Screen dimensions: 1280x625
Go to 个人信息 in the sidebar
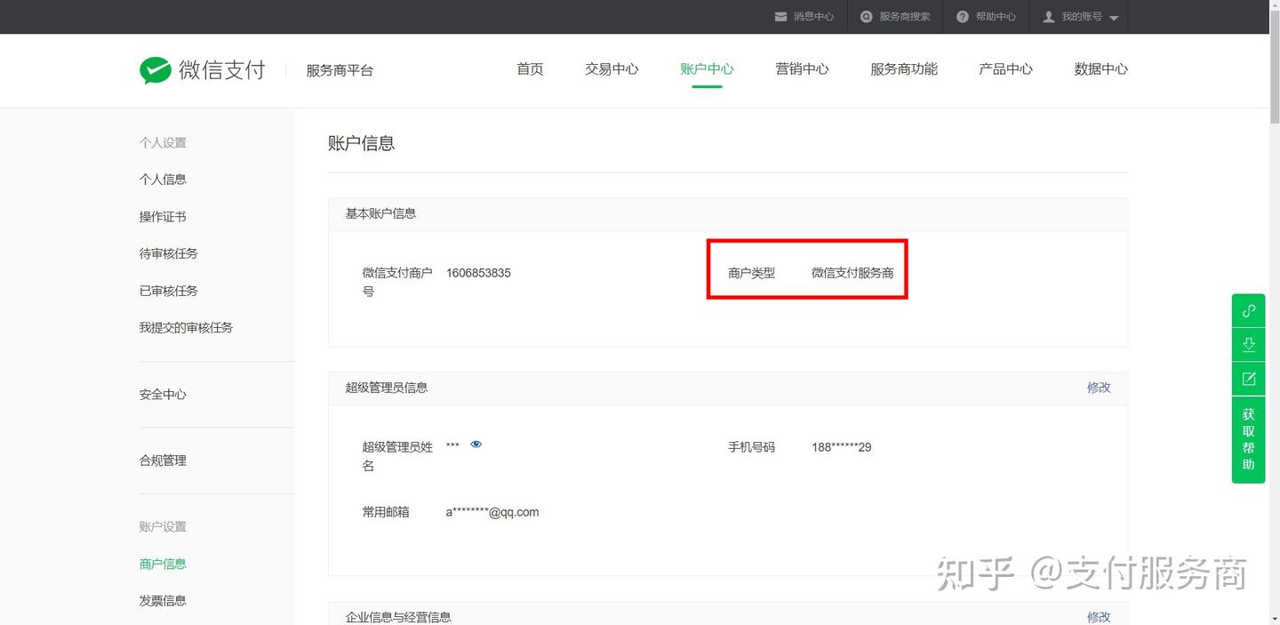pos(163,180)
